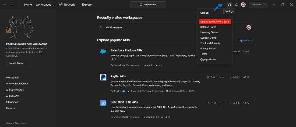The height and width of the screenshot is (127, 296).
Task: Click the Create Team button
Action: point(16,63)
